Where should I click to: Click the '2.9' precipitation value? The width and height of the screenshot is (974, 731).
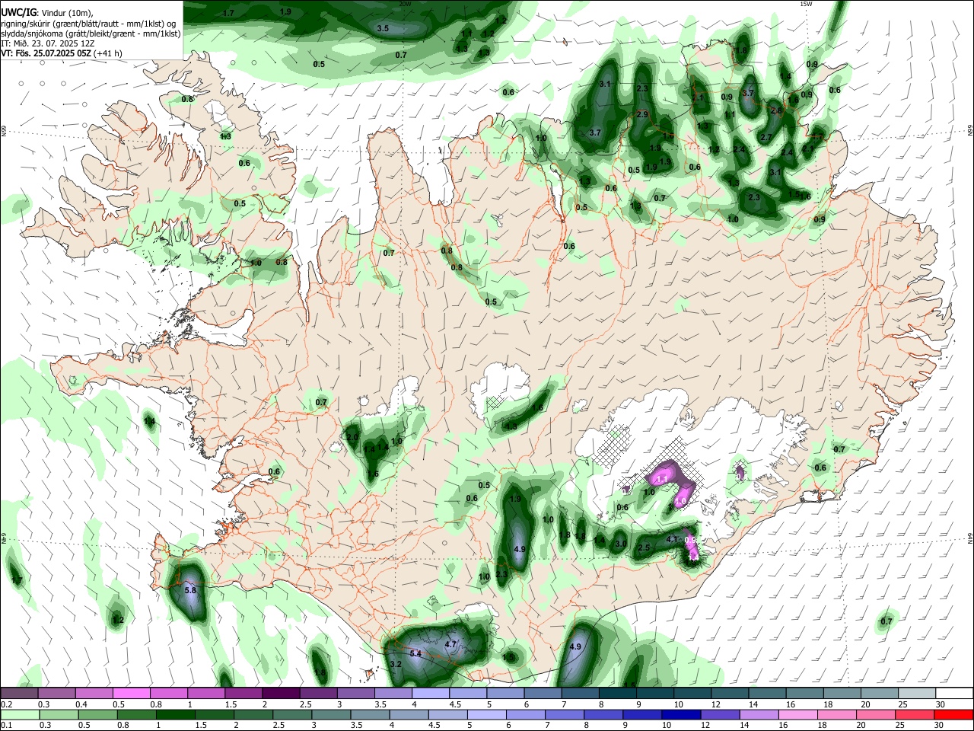click(641, 114)
